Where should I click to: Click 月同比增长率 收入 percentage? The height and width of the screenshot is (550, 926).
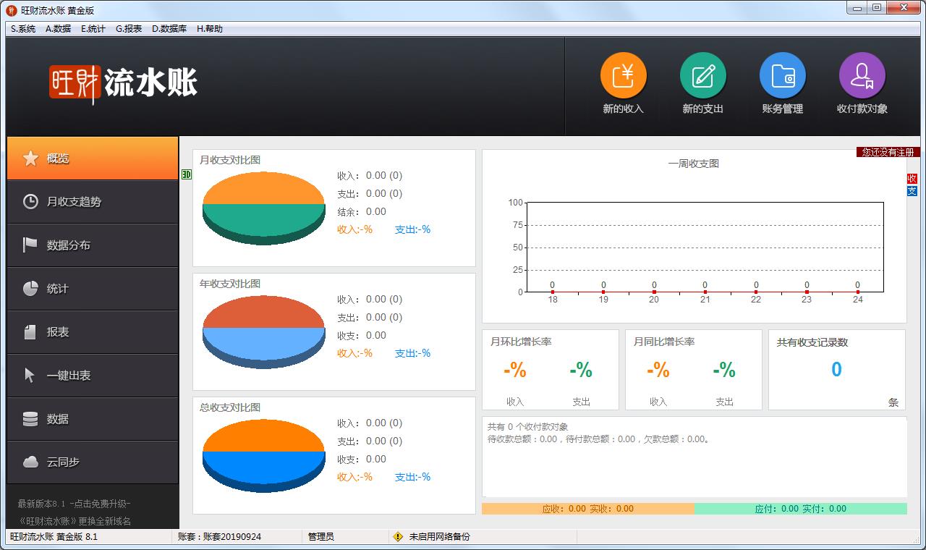pos(658,371)
